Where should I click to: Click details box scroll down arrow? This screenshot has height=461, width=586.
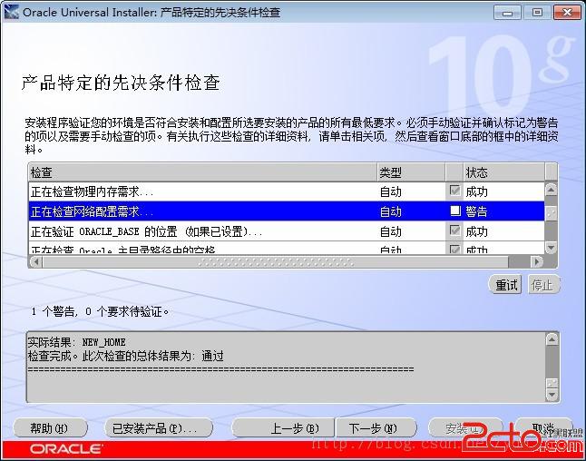[x=552, y=395]
